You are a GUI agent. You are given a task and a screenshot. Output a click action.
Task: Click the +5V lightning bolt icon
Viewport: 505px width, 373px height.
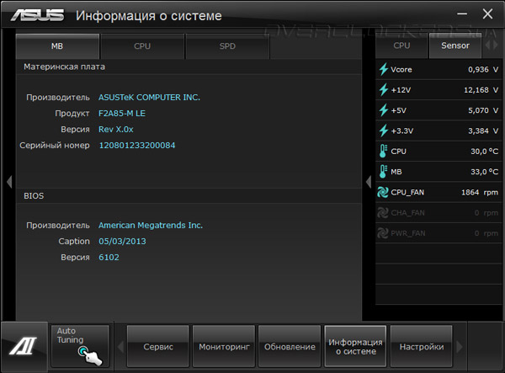point(383,110)
